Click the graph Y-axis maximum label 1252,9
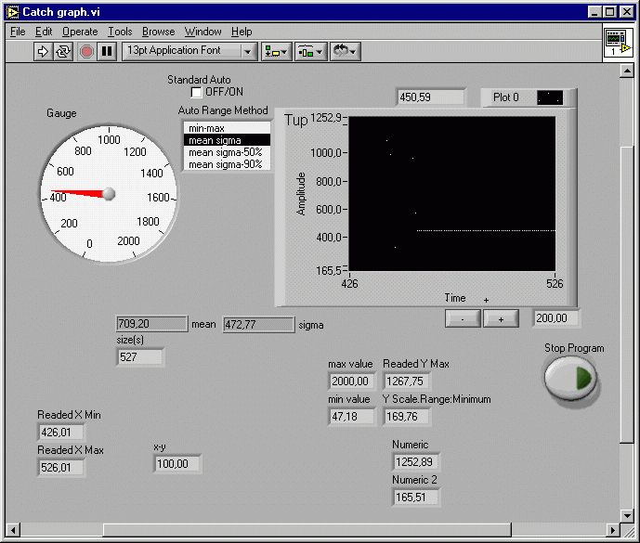 [x=326, y=118]
